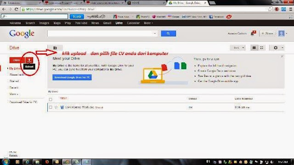Switch to grid view icon
The image size is (294, 165).
(x=261, y=48)
